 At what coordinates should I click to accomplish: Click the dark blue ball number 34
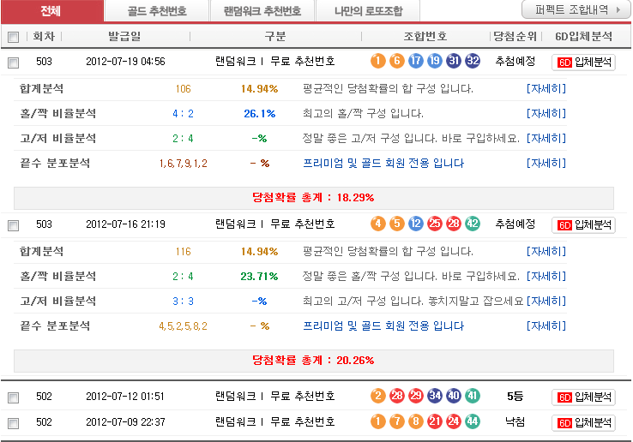(435, 397)
